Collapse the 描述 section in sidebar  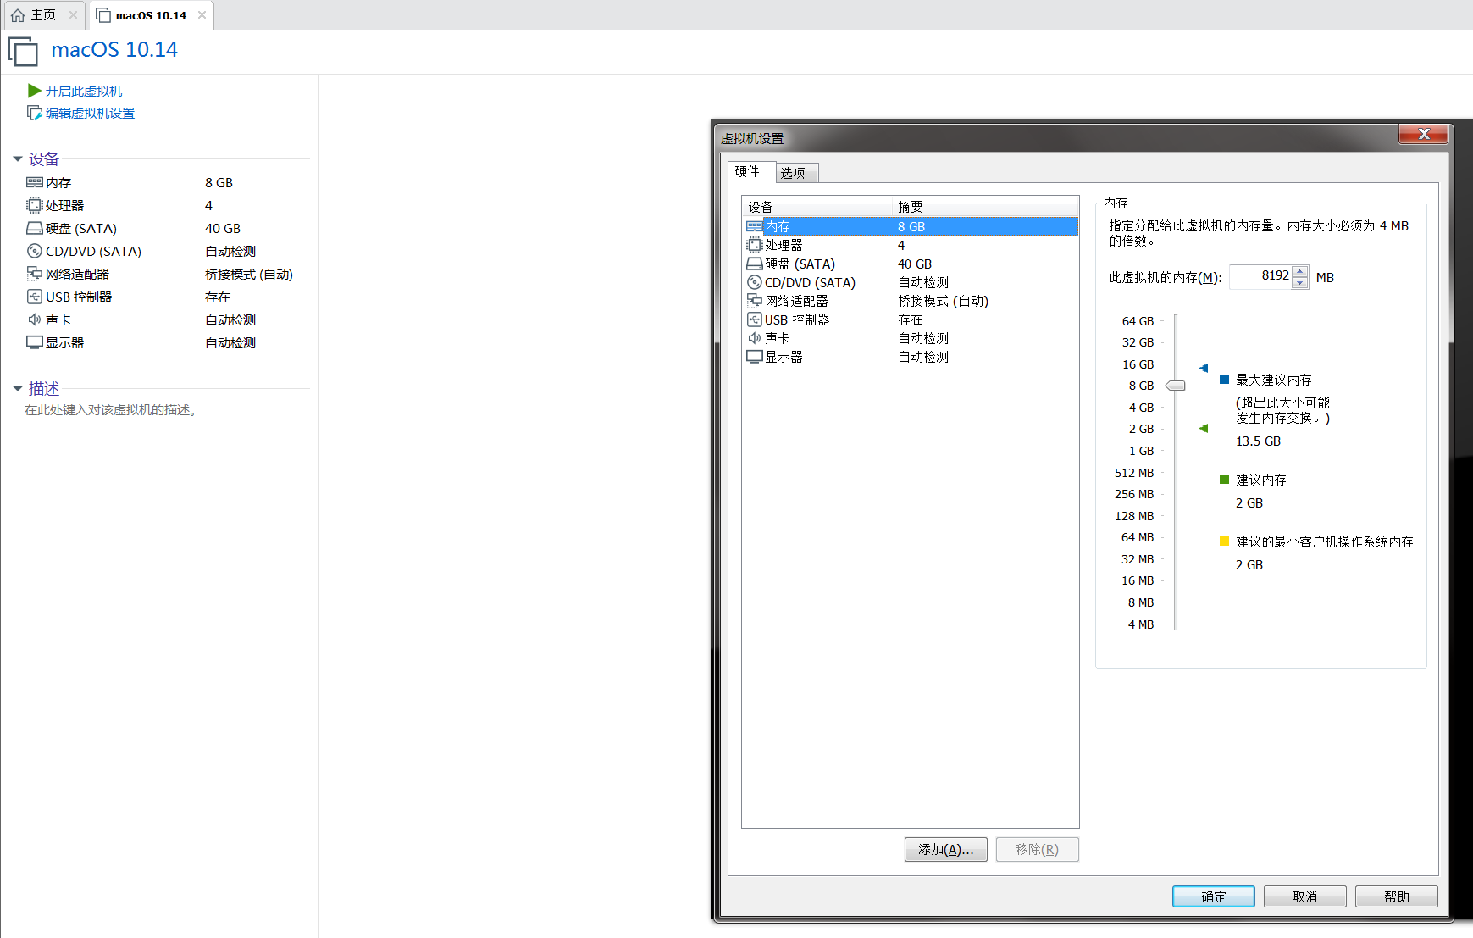click(x=18, y=389)
